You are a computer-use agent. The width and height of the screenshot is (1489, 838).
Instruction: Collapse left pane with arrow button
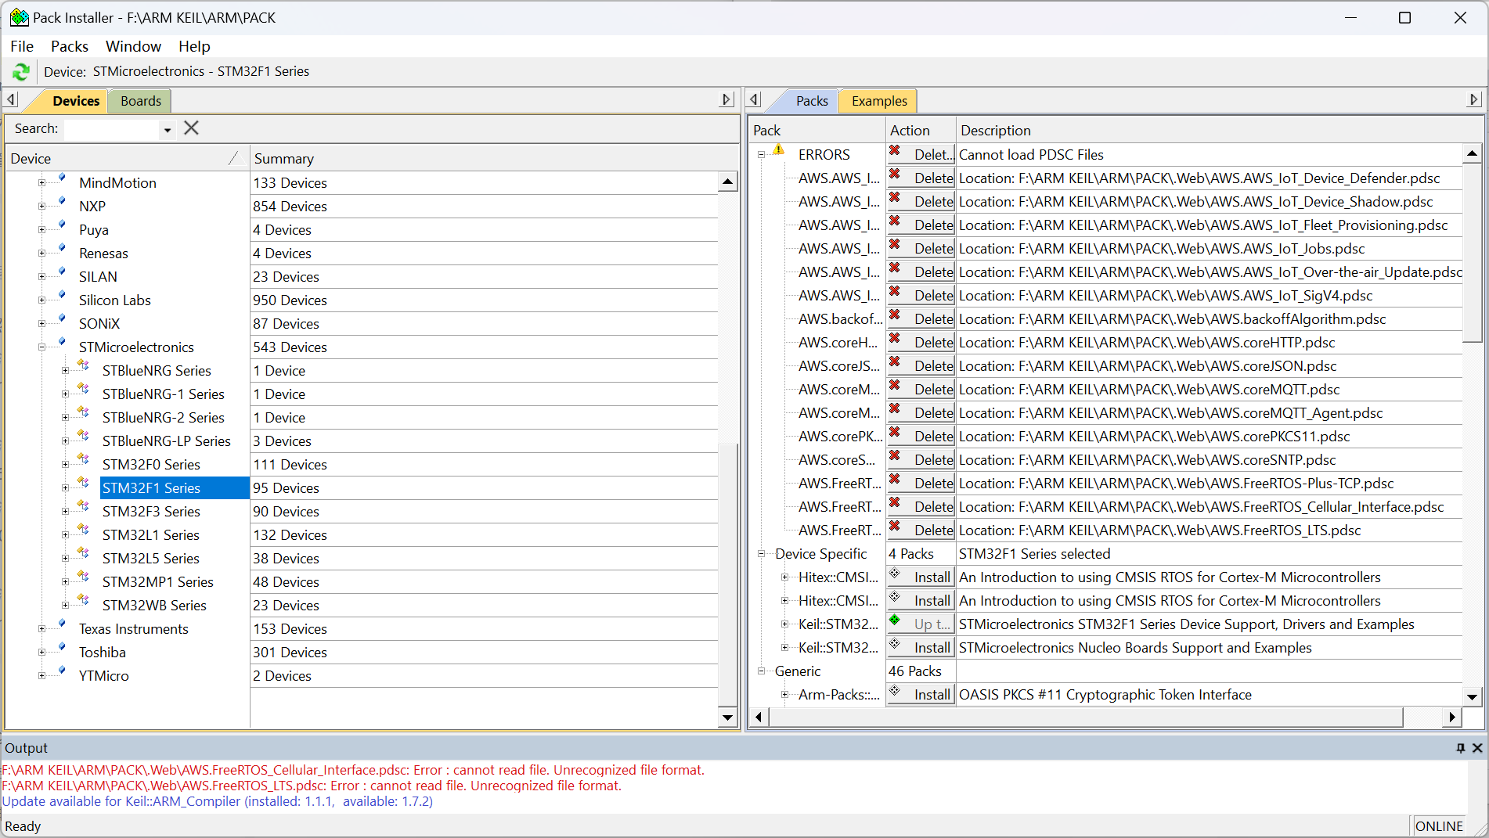click(11, 99)
